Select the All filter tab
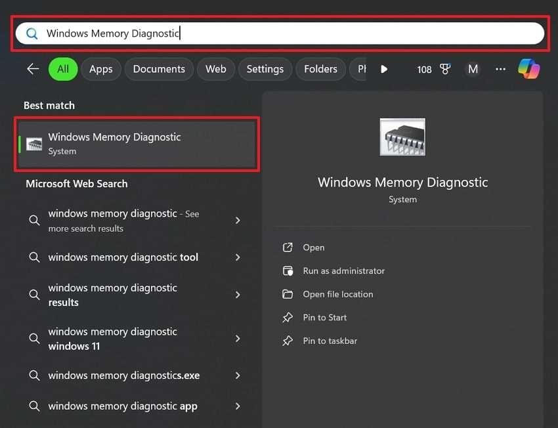 [x=63, y=69]
